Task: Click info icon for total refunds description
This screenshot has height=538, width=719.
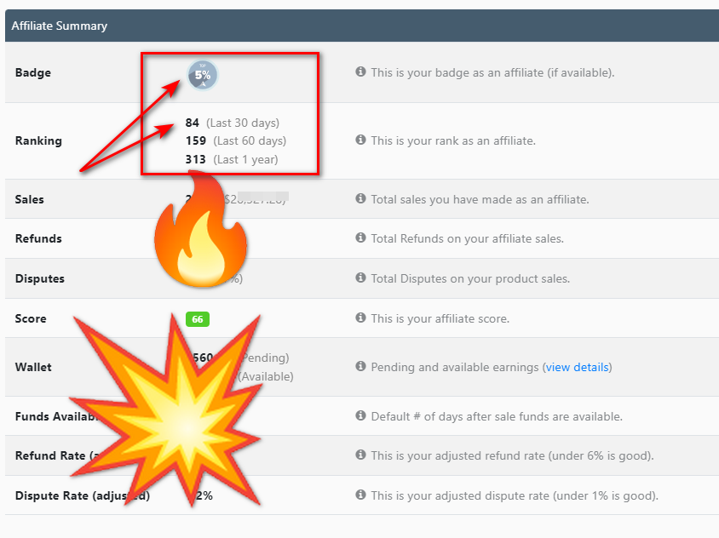Action: click(x=361, y=238)
